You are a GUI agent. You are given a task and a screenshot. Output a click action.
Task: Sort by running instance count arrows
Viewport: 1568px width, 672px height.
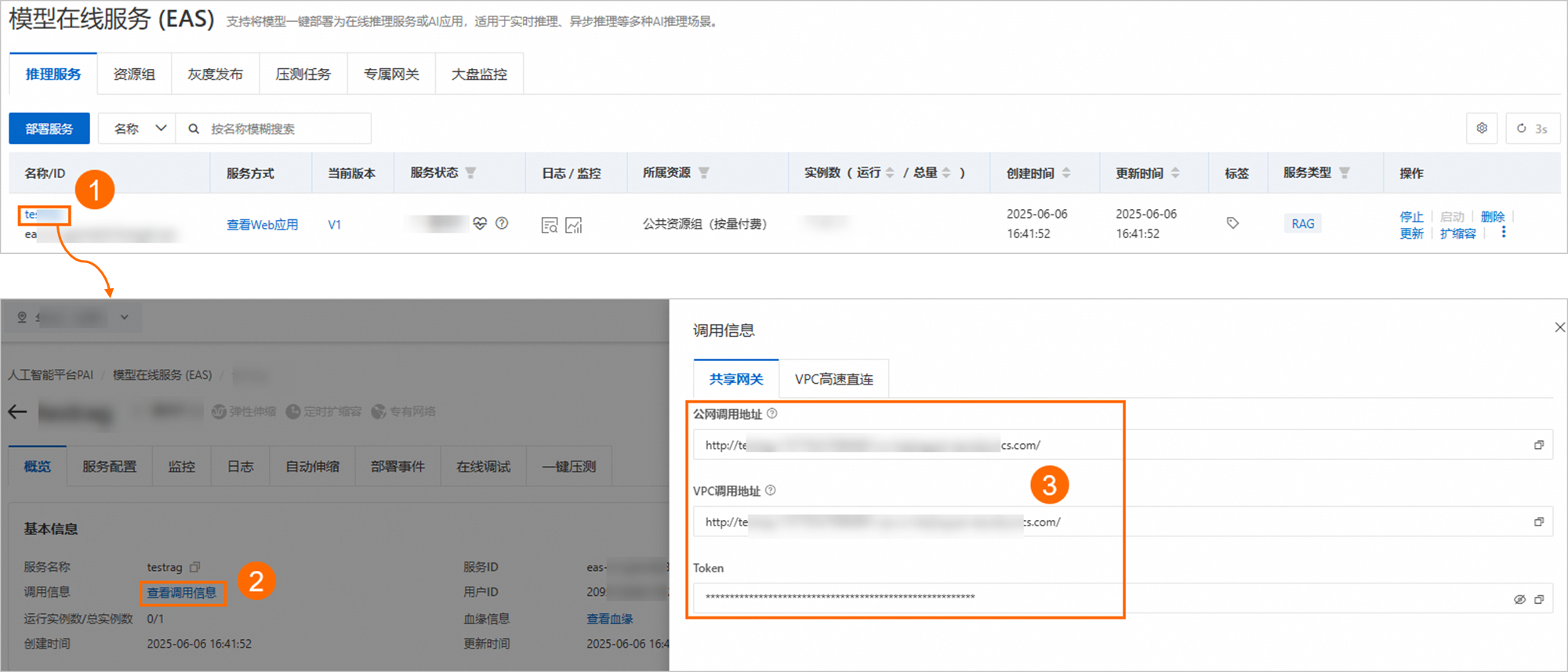[890, 173]
